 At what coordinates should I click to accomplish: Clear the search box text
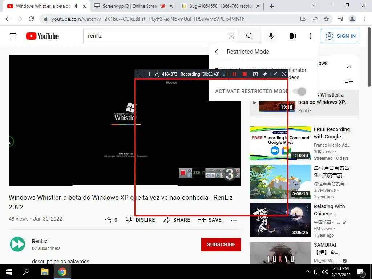pyautogui.click(x=231, y=36)
